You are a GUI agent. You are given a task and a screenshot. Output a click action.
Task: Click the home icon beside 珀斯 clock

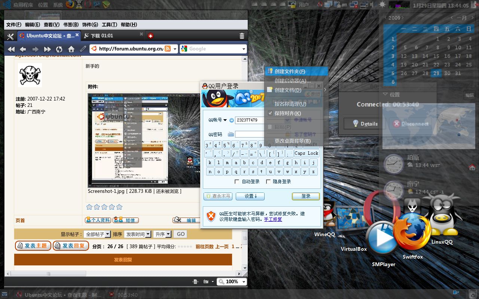tap(472, 167)
